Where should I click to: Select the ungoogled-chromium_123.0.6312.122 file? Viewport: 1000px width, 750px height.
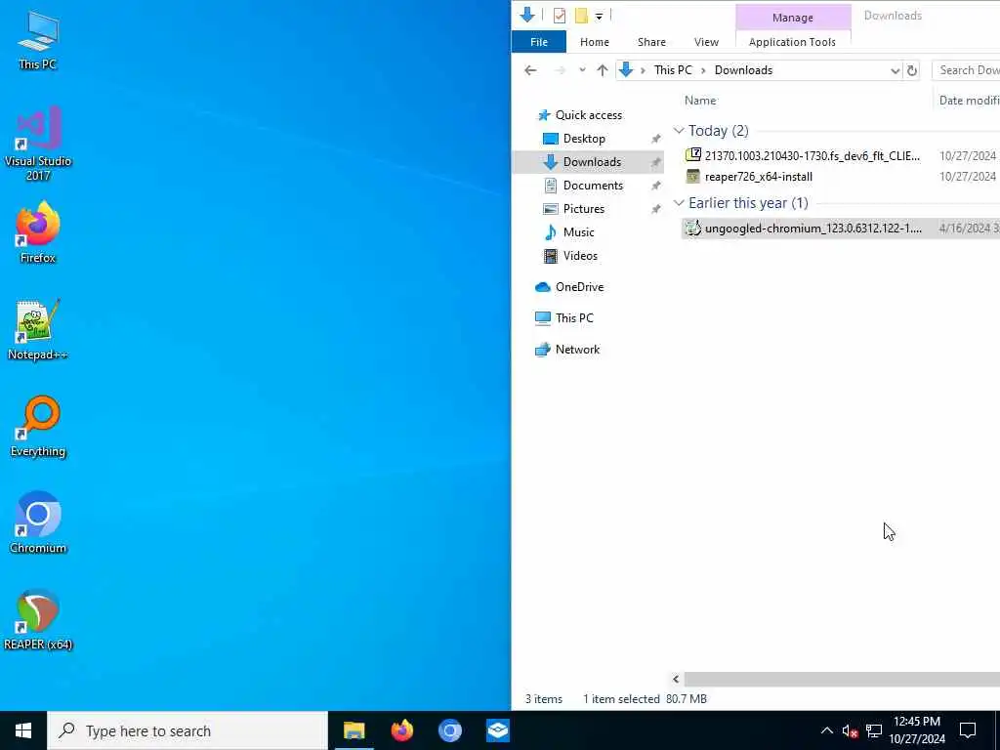point(812,229)
